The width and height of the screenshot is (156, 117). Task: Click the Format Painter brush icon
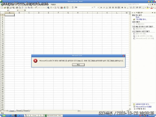(36, 7)
